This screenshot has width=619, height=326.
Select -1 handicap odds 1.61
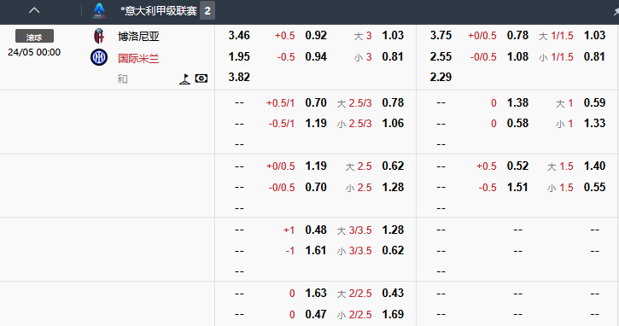click(x=316, y=250)
